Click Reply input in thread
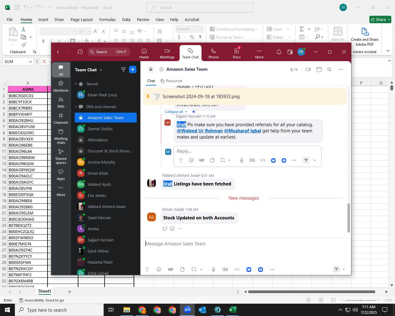The height and width of the screenshot is (316, 395). (x=247, y=151)
